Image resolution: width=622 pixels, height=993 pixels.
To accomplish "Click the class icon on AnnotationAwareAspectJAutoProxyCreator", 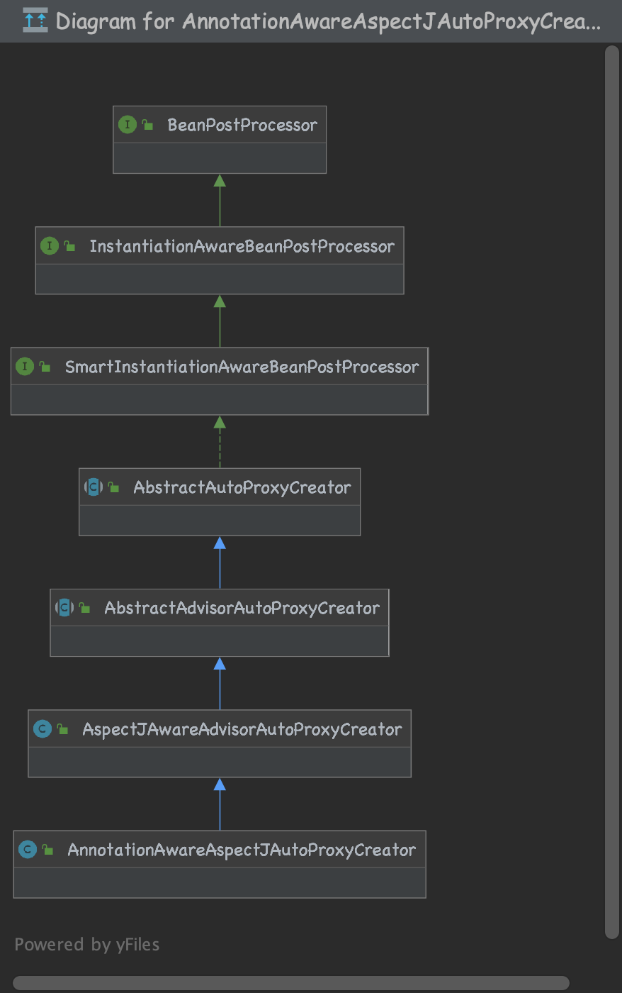I will (28, 850).
